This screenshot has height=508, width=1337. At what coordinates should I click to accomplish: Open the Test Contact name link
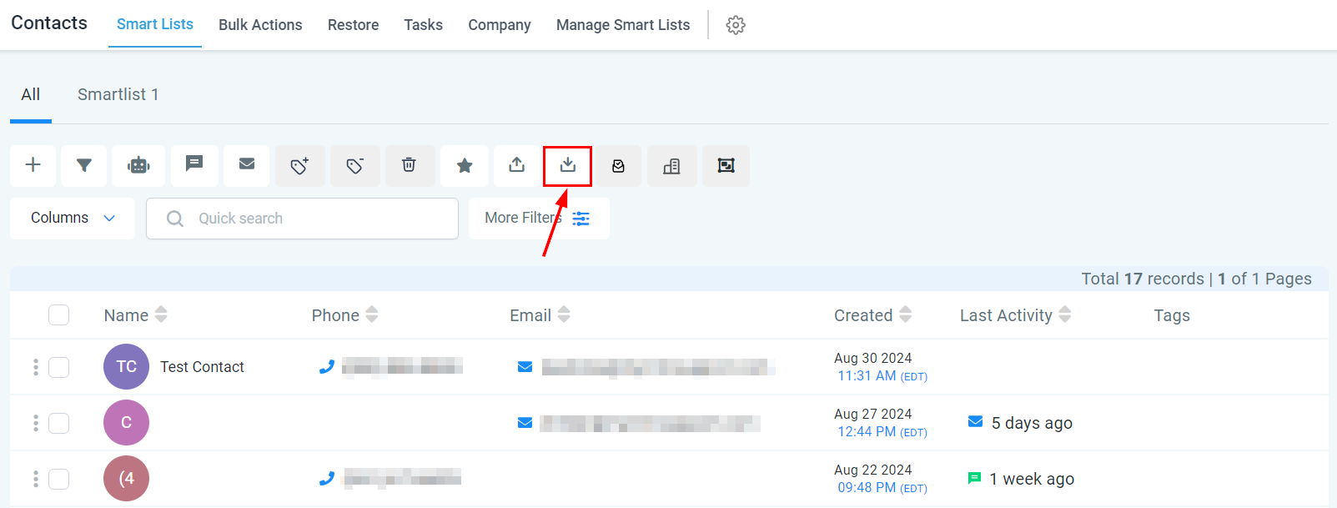(202, 367)
